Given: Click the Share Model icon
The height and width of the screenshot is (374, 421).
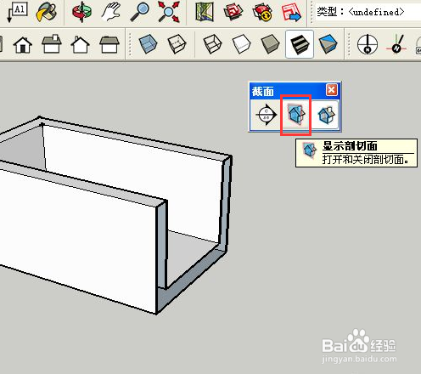Looking at the screenshot, I should point(262,12).
